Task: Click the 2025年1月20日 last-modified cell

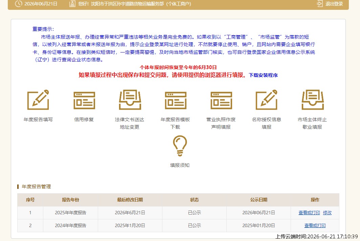Action: pos(130,226)
